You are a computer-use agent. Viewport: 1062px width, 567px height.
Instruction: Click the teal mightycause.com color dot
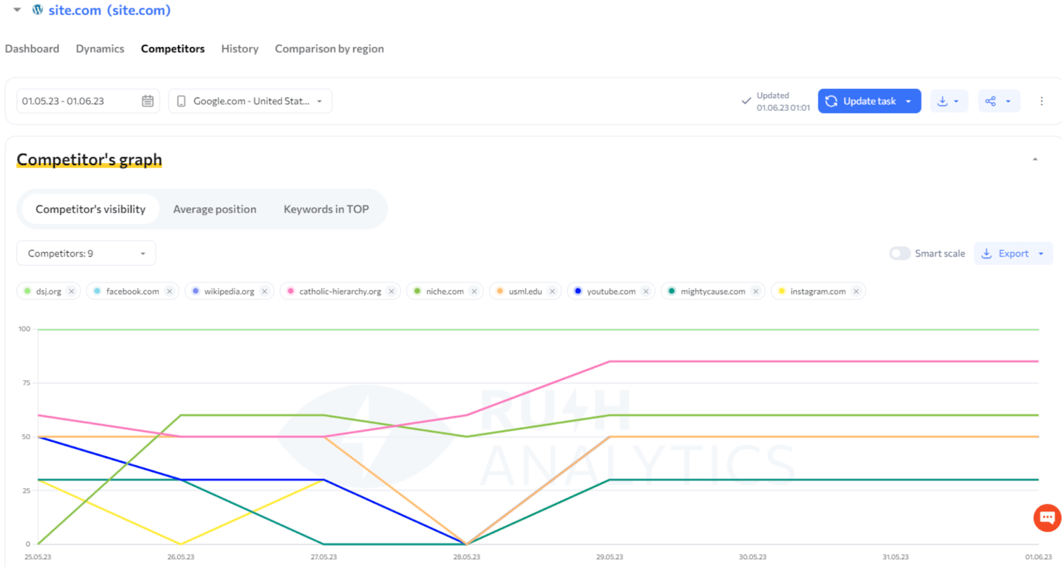pos(671,290)
